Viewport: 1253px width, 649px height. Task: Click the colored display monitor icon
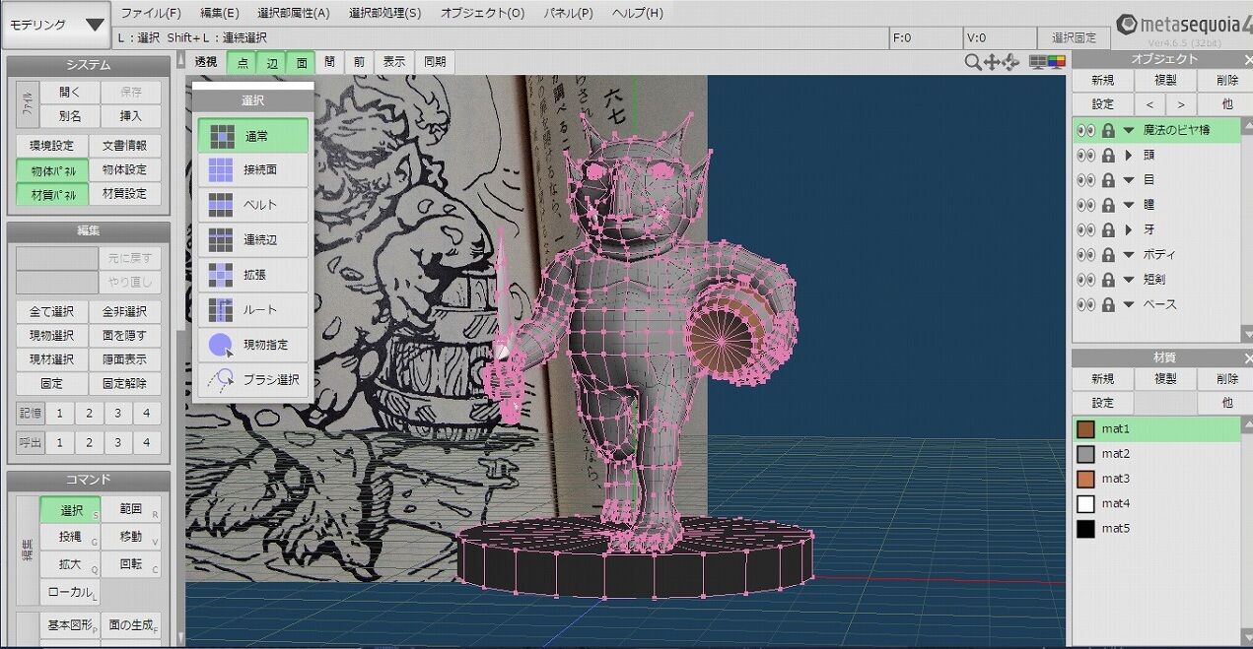point(1056,62)
